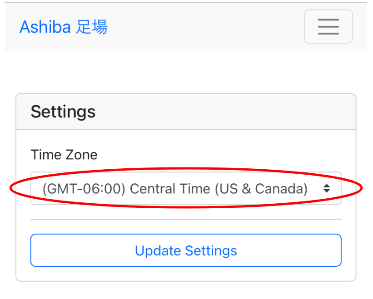Click the (GMT-06:00) text in the selector

coord(84,188)
